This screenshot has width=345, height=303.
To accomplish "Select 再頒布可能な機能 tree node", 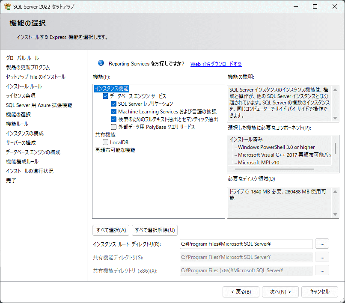I will (115, 150).
